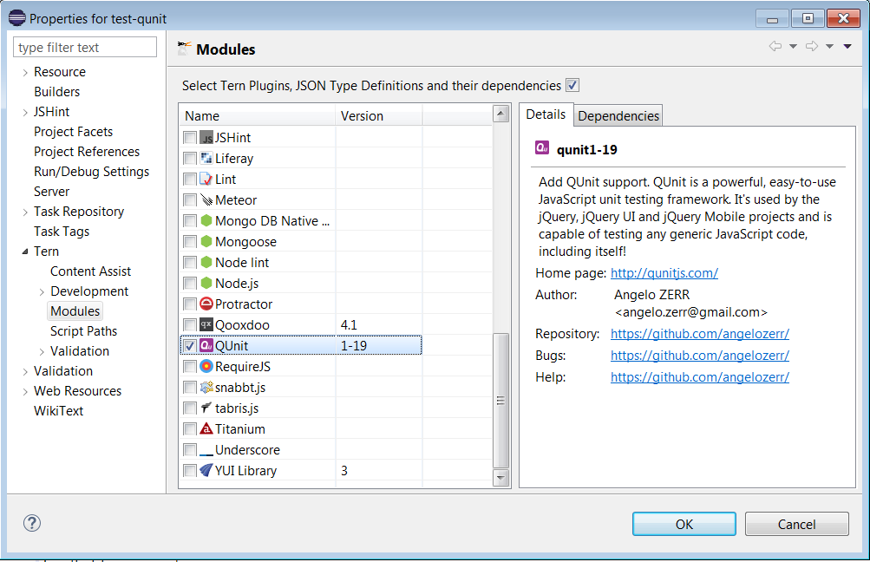Click the RequireJS icon
This screenshot has height=562, width=870.
pyautogui.click(x=206, y=366)
